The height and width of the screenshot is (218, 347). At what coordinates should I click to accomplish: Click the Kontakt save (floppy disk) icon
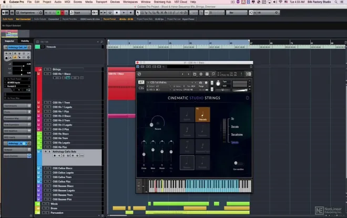pos(195,74)
